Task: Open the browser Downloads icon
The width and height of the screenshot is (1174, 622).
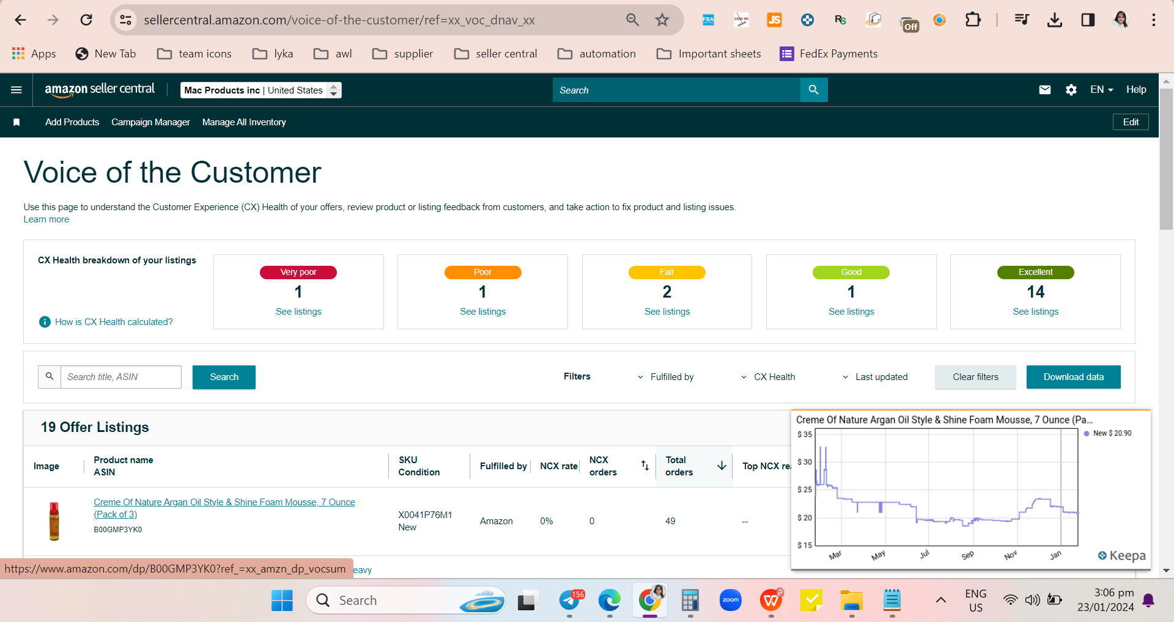Action: tap(1055, 20)
